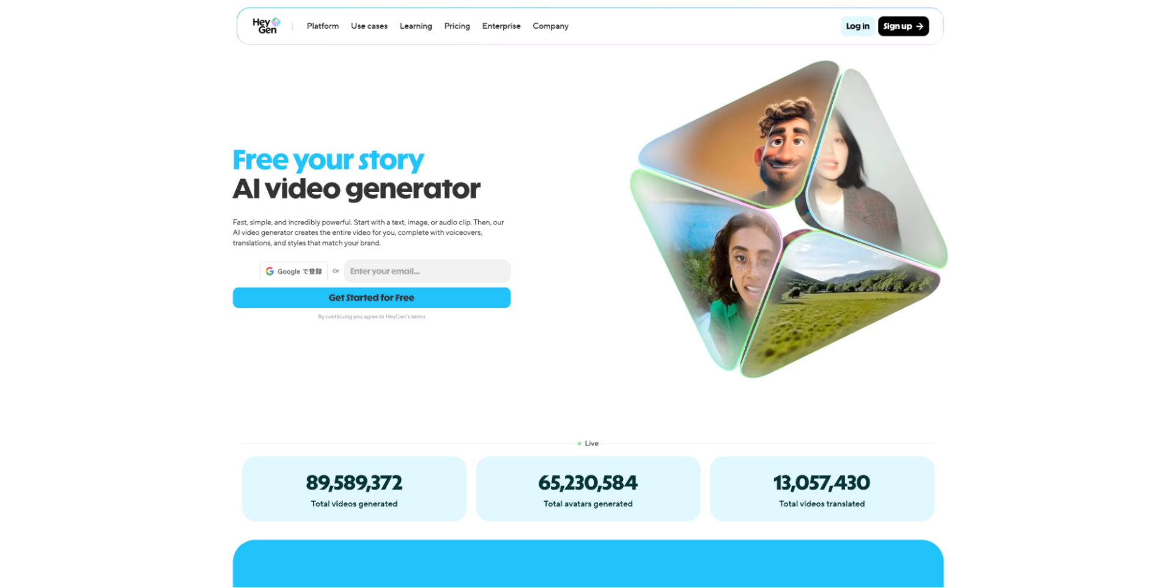This screenshot has height=588, width=1174.
Task: Expand the Learning dropdown
Action: click(x=416, y=26)
